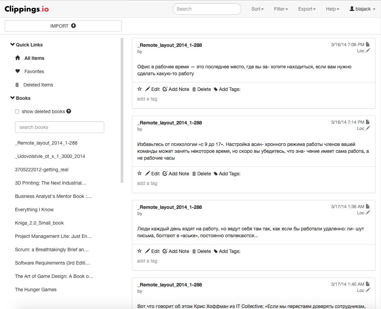Click the favorite star on the first clipping
Image resolution: width=381 pixels, height=309 pixels.
139,89
